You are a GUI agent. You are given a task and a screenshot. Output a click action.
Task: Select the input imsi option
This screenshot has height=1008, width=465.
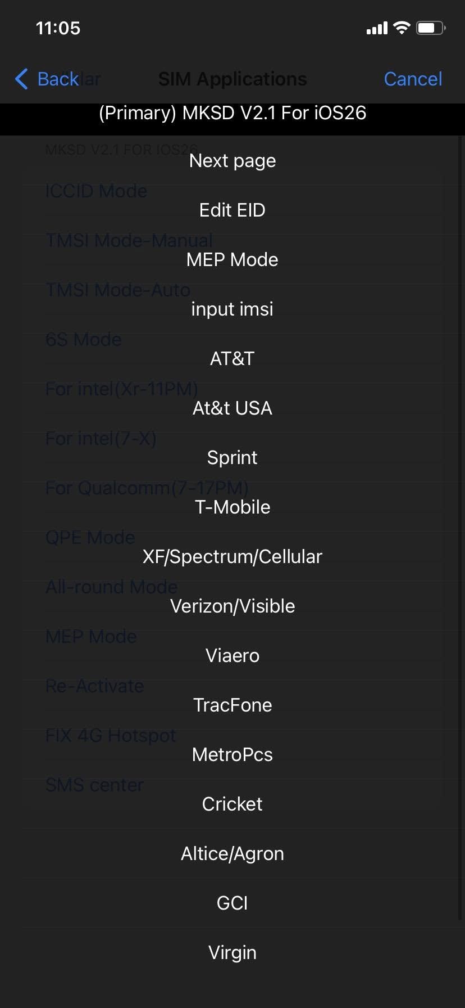click(233, 309)
